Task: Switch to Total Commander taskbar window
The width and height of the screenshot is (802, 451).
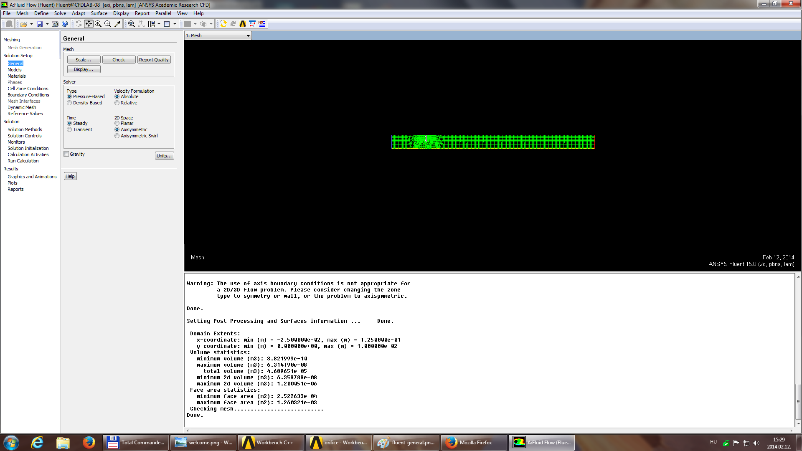Action: [x=136, y=443]
